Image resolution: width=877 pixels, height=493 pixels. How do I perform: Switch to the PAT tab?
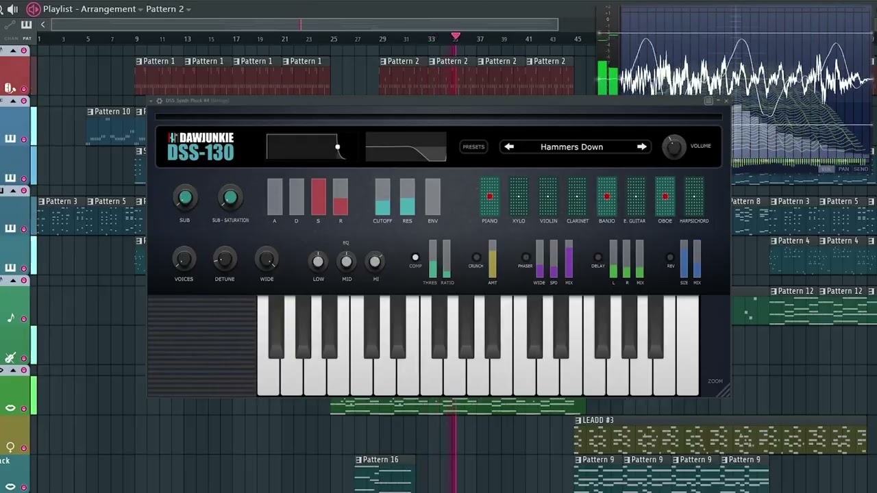[27, 38]
